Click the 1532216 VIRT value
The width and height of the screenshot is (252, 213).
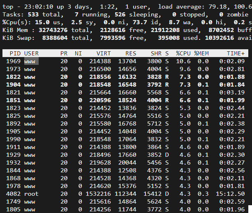pos(98,194)
